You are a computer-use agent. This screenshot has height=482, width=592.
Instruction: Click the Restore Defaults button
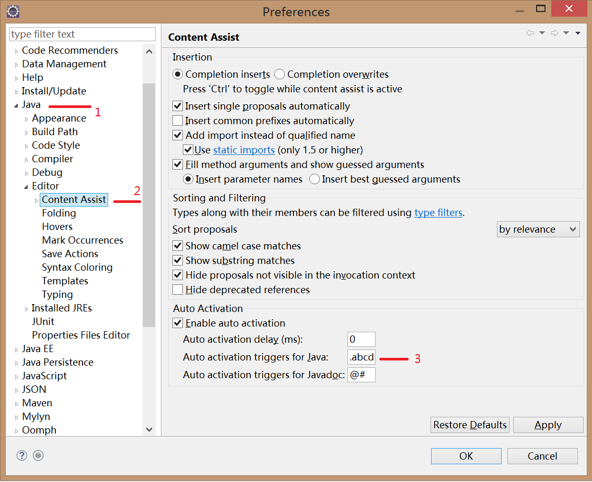[470, 425]
